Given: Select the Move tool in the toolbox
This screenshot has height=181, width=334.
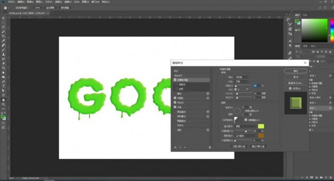Looking at the screenshot, I should tap(3, 18).
